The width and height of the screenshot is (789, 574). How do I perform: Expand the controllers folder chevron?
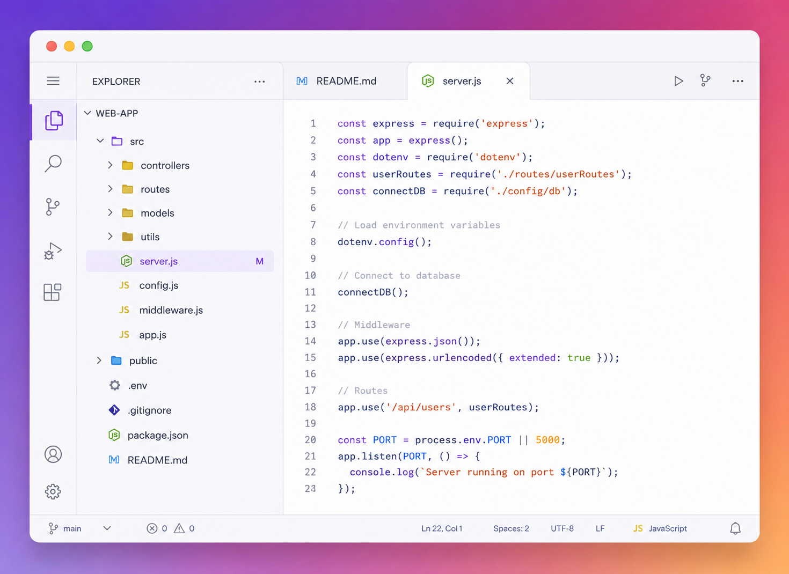pos(110,165)
